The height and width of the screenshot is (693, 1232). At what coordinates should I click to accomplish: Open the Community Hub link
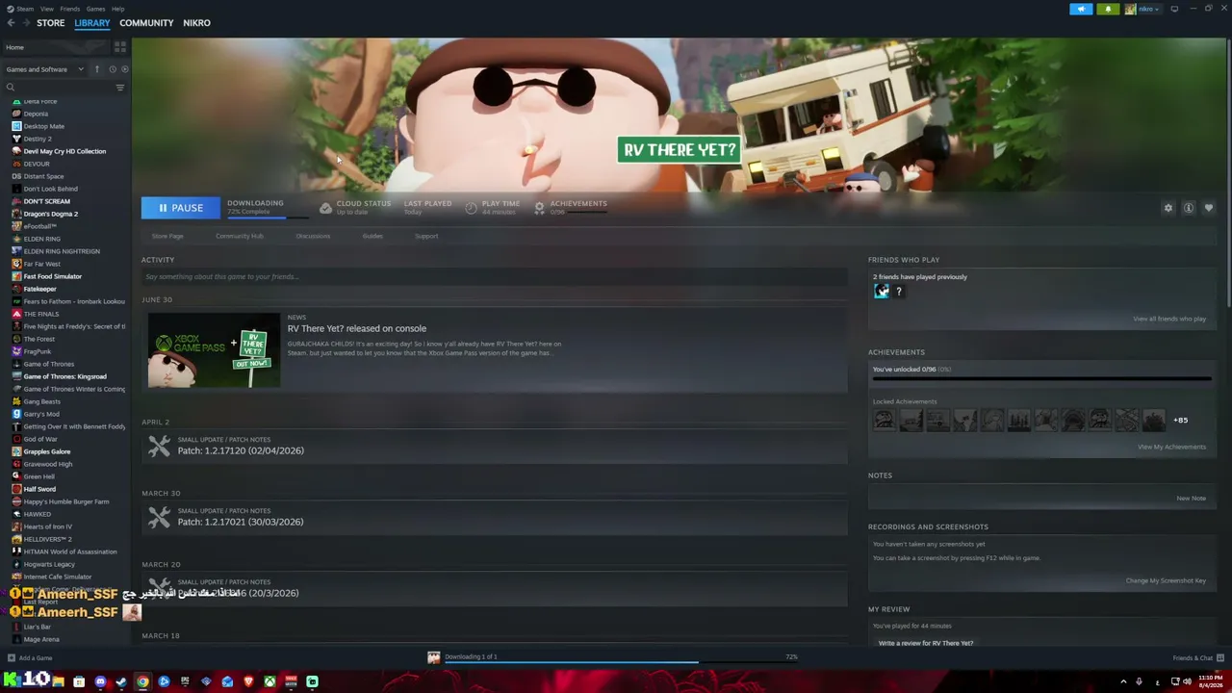tap(239, 236)
